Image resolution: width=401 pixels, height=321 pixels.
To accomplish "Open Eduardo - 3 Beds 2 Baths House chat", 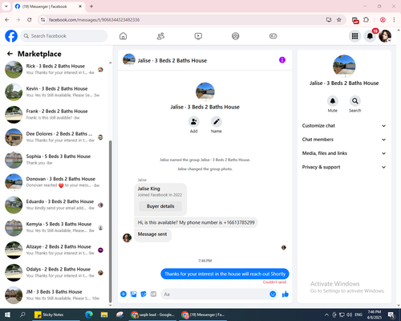I will [x=55, y=205].
